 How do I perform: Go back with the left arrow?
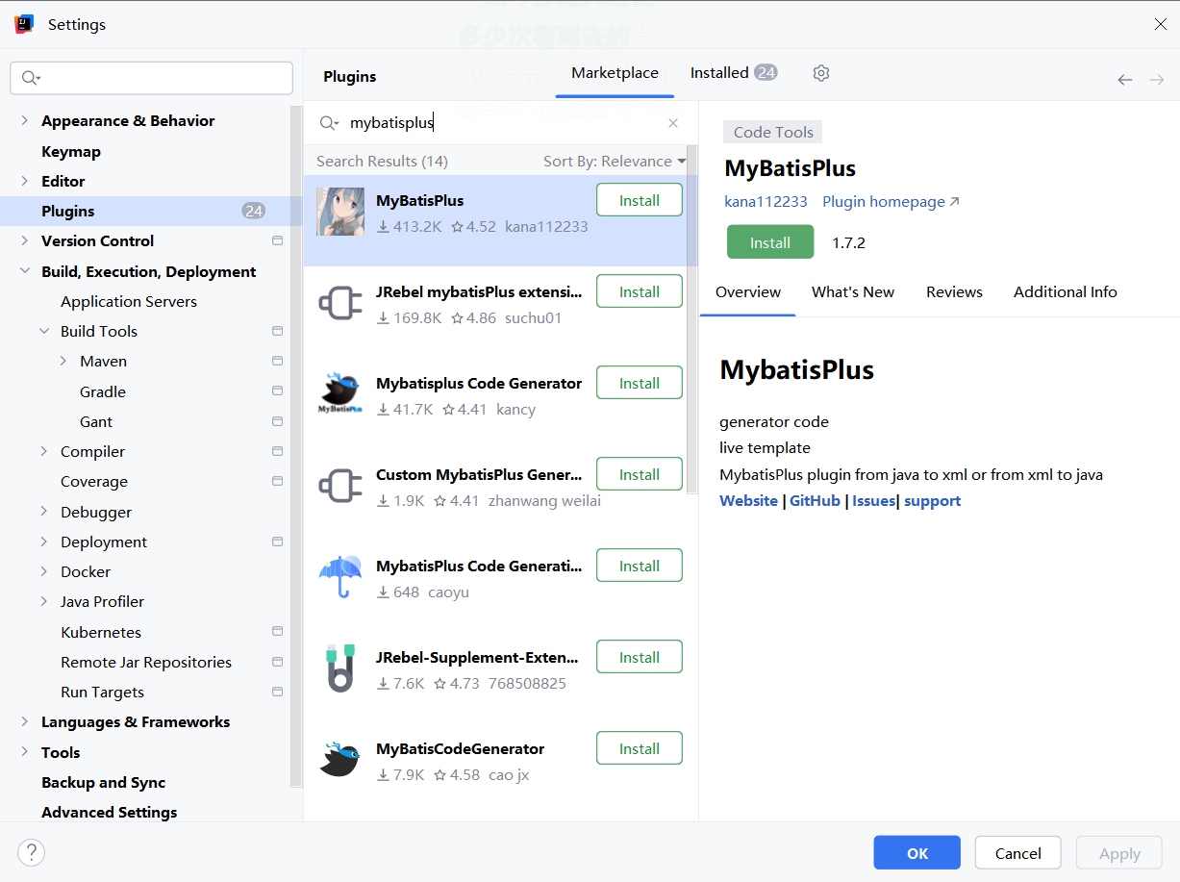1125,80
